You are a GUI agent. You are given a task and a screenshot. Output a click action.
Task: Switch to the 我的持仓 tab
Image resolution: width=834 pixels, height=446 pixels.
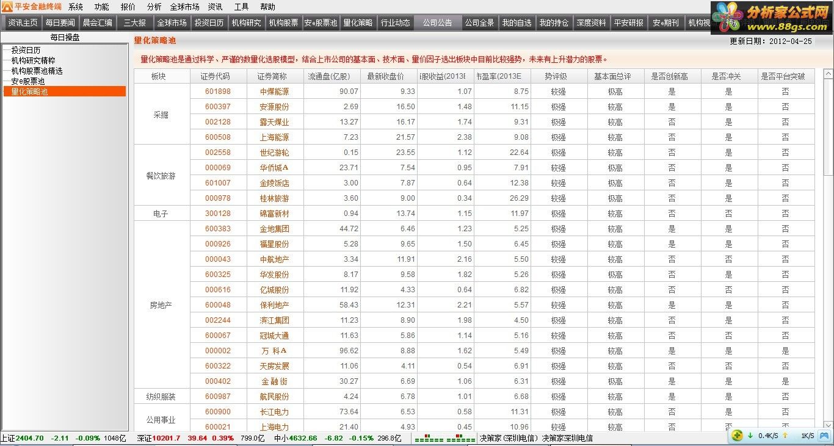coord(554,23)
